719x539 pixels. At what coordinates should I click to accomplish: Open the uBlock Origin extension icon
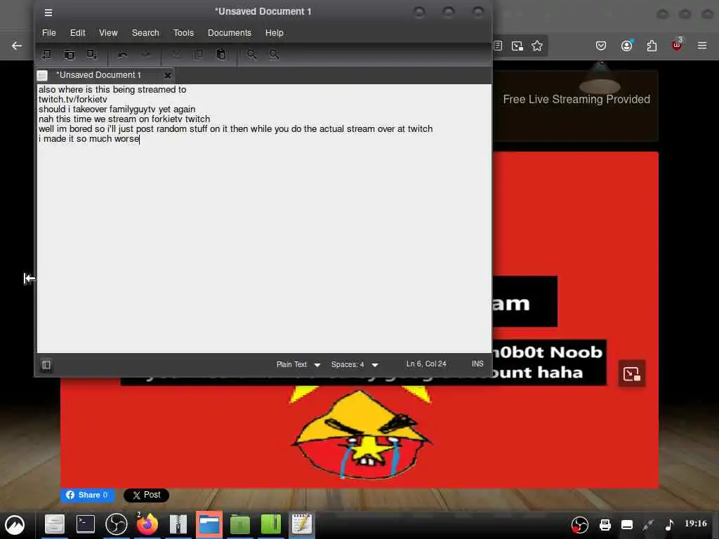pos(677,45)
